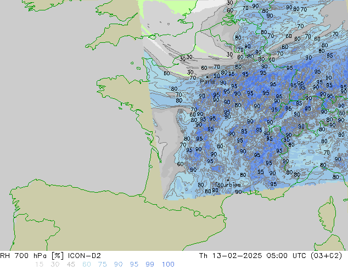
Task: Select the legend value 100
Action: (x=168, y=265)
